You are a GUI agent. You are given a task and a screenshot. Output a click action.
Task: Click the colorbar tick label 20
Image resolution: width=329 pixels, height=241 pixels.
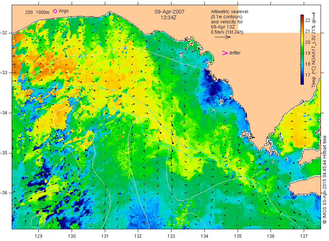(x=307, y=42)
